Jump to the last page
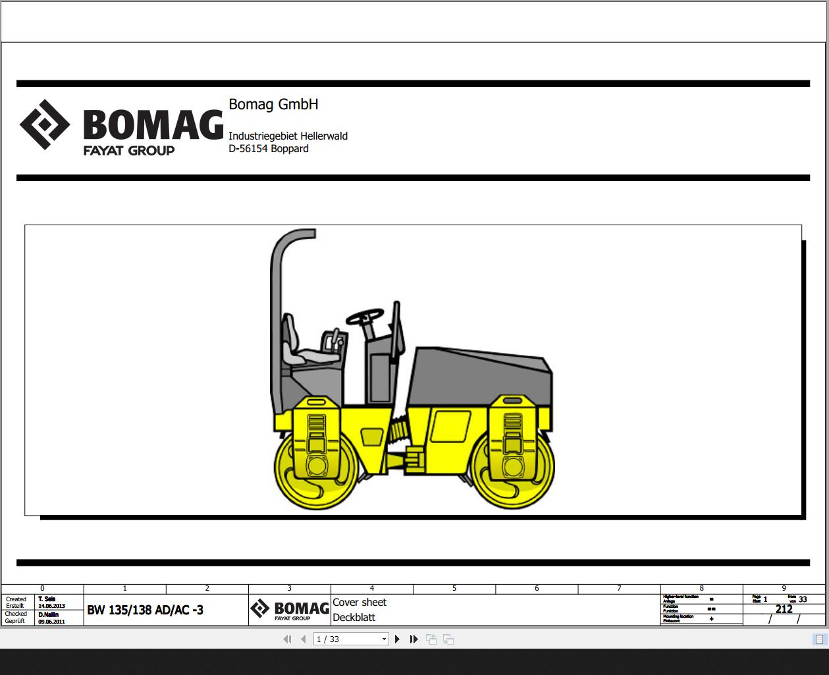This screenshot has height=675, width=829. (414, 639)
